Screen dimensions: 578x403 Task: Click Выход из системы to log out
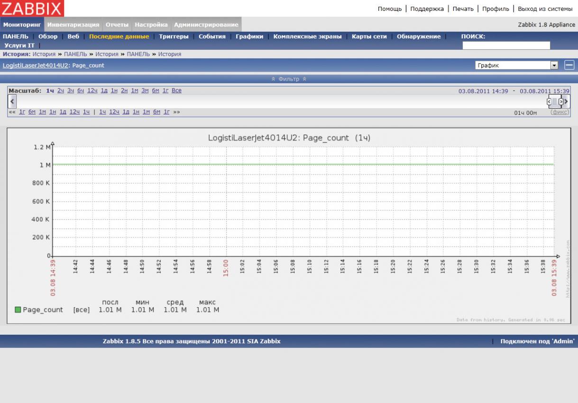click(545, 9)
